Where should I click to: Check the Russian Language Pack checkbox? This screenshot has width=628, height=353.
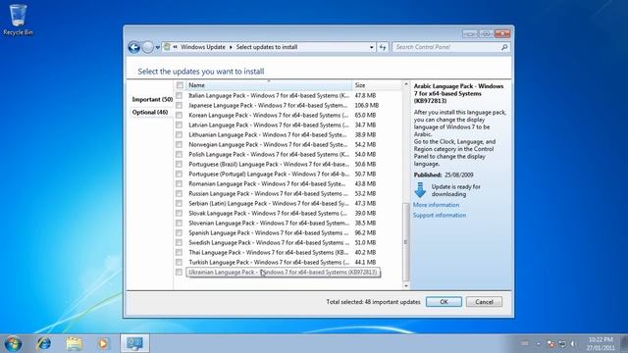[x=179, y=194]
